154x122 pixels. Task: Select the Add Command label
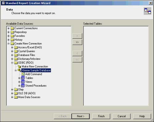click(x=34, y=74)
